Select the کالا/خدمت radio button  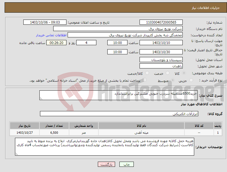(147, 73)
